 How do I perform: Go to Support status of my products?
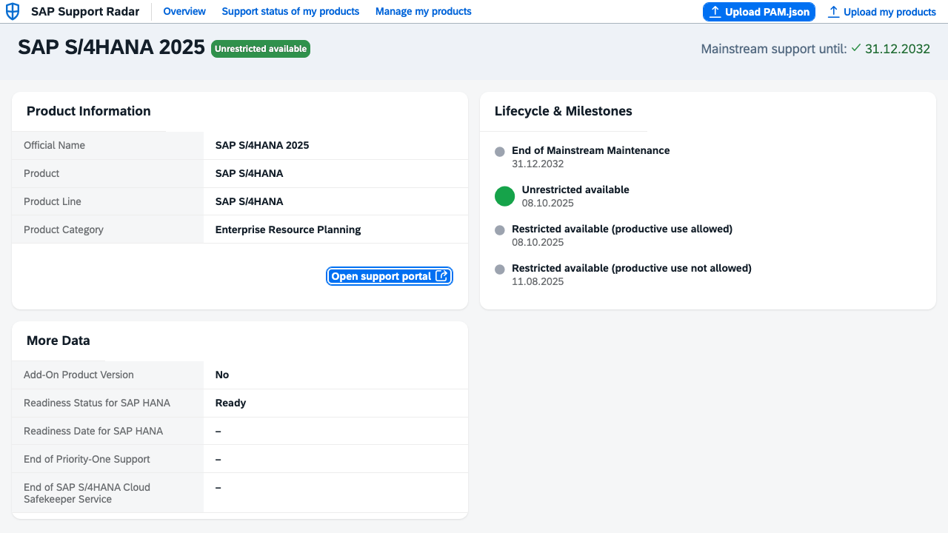(290, 12)
